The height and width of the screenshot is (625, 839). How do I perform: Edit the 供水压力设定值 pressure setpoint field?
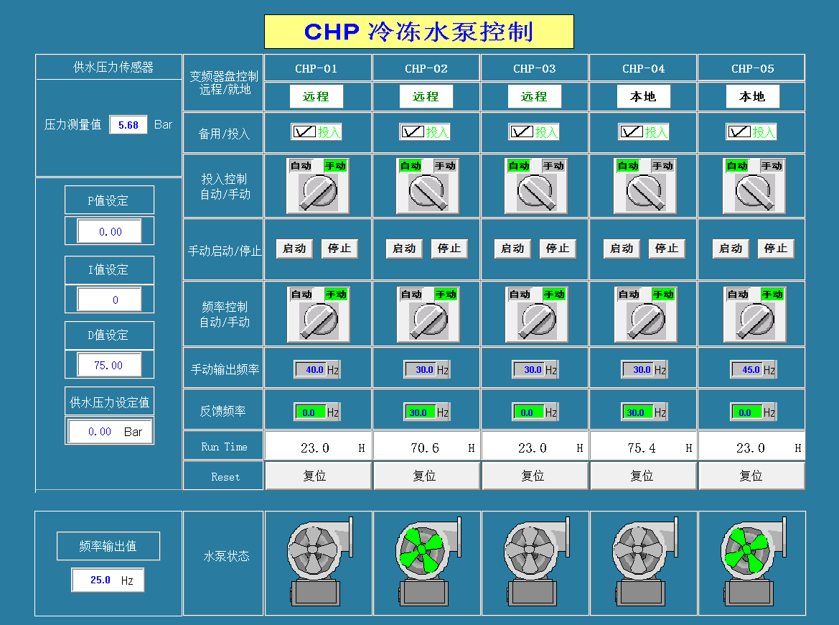click(109, 430)
